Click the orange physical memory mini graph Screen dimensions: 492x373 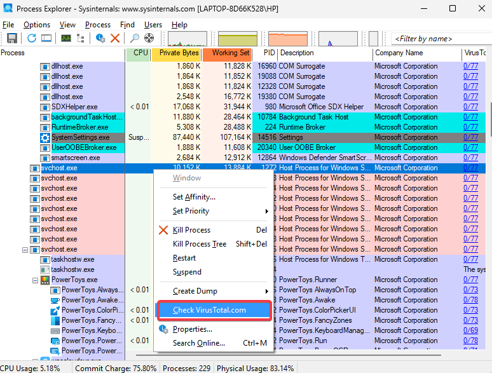coord(288,39)
